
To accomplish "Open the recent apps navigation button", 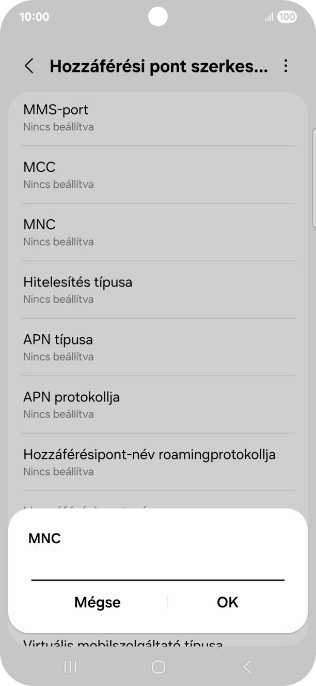I will click(70, 667).
